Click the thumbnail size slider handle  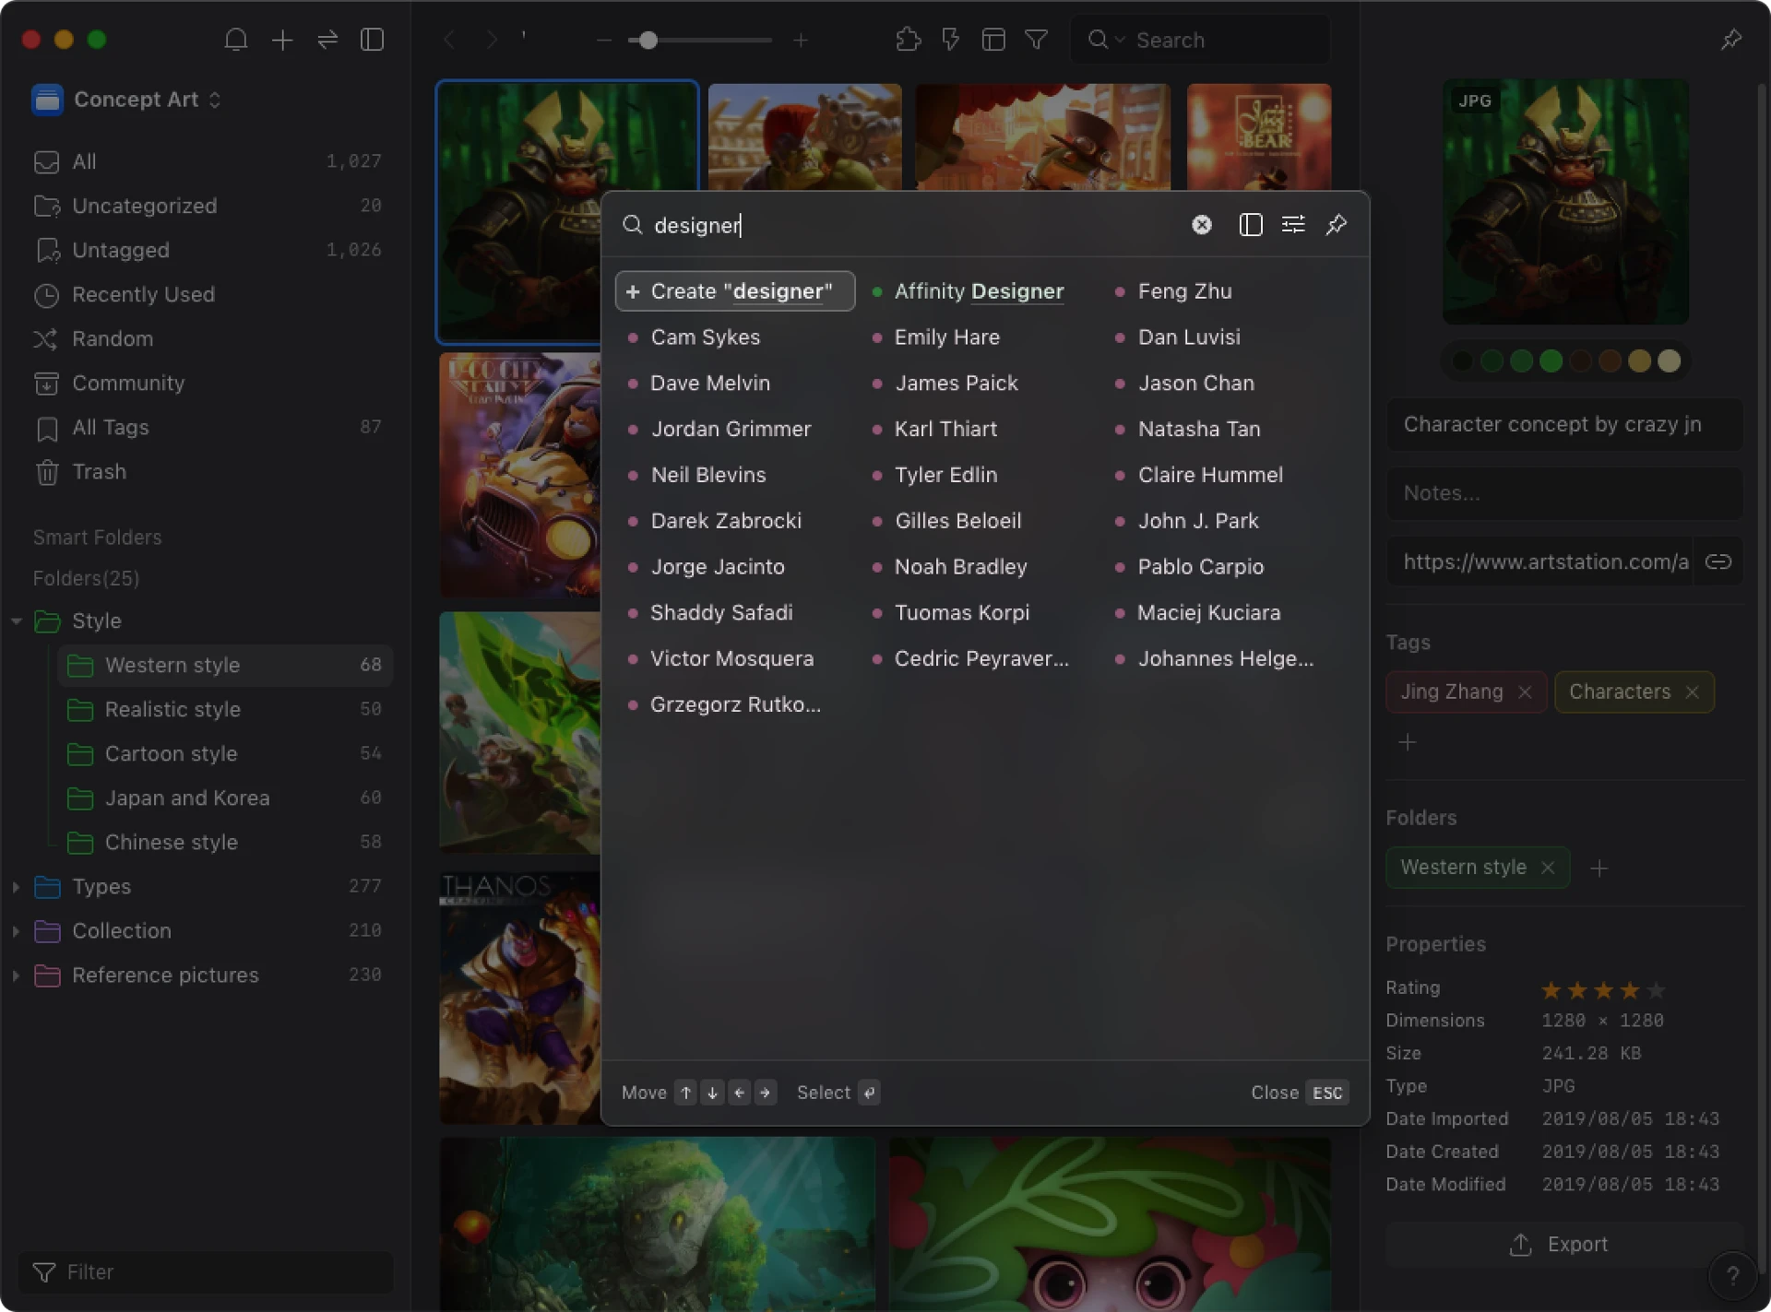648,40
